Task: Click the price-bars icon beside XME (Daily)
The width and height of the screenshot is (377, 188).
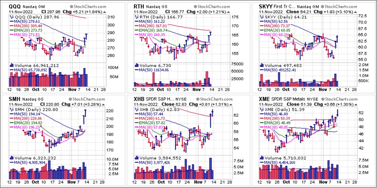Action: tap(261, 109)
